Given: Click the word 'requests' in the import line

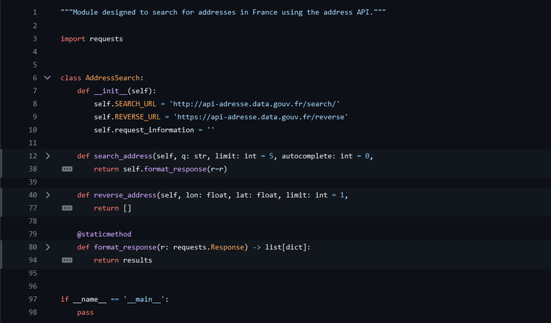Looking at the screenshot, I should (106, 39).
